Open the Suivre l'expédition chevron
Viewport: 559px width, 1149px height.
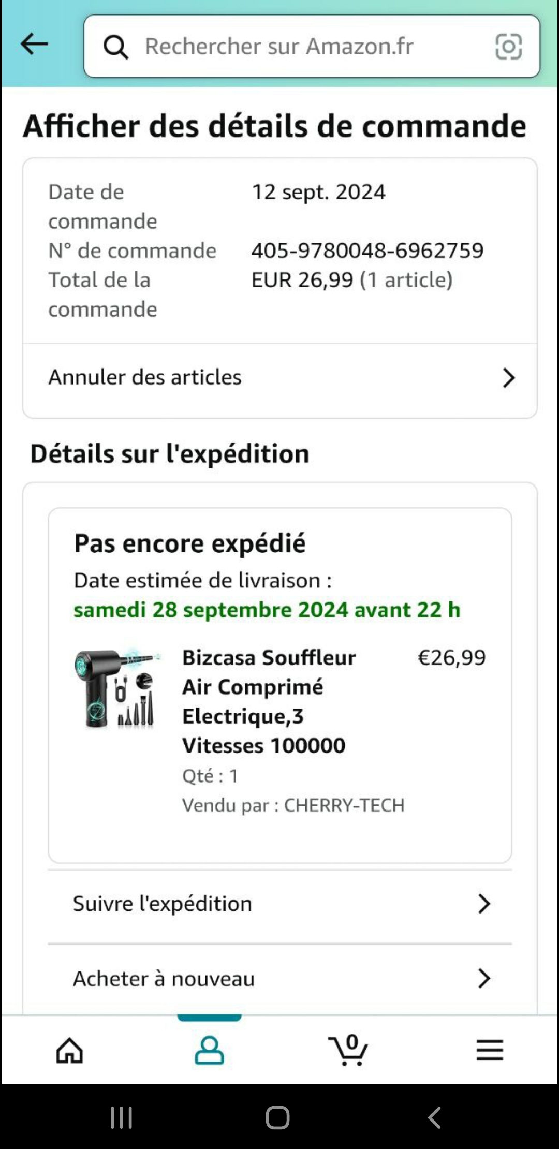pyautogui.click(x=484, y=904)
